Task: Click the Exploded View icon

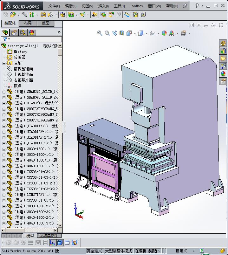Action: point(111,15)
